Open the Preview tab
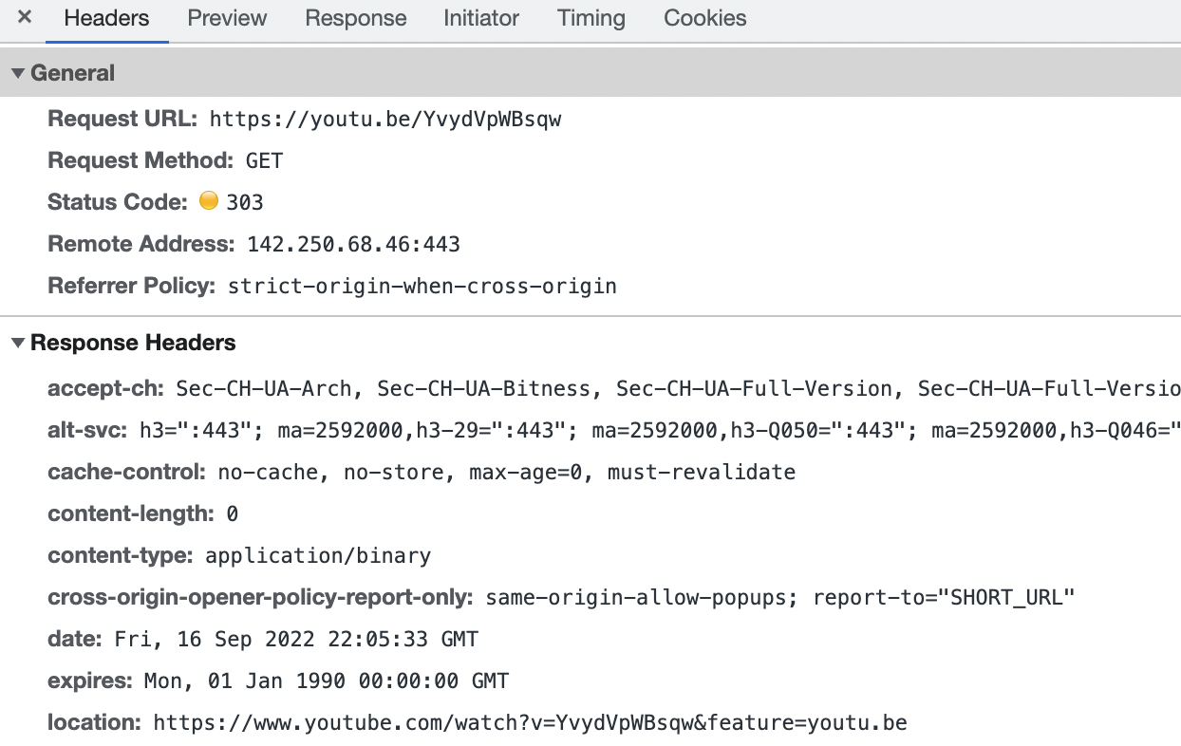The width and height of the screenshot is (1181, 746). 227,18
